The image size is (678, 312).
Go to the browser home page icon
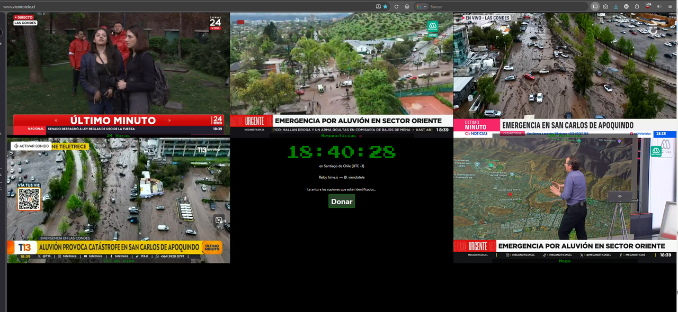pyautogui.click(x=407, y=6)
